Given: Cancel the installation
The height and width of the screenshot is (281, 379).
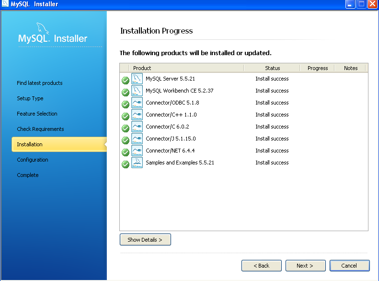Looking at the screenshot, I should 349,266.
